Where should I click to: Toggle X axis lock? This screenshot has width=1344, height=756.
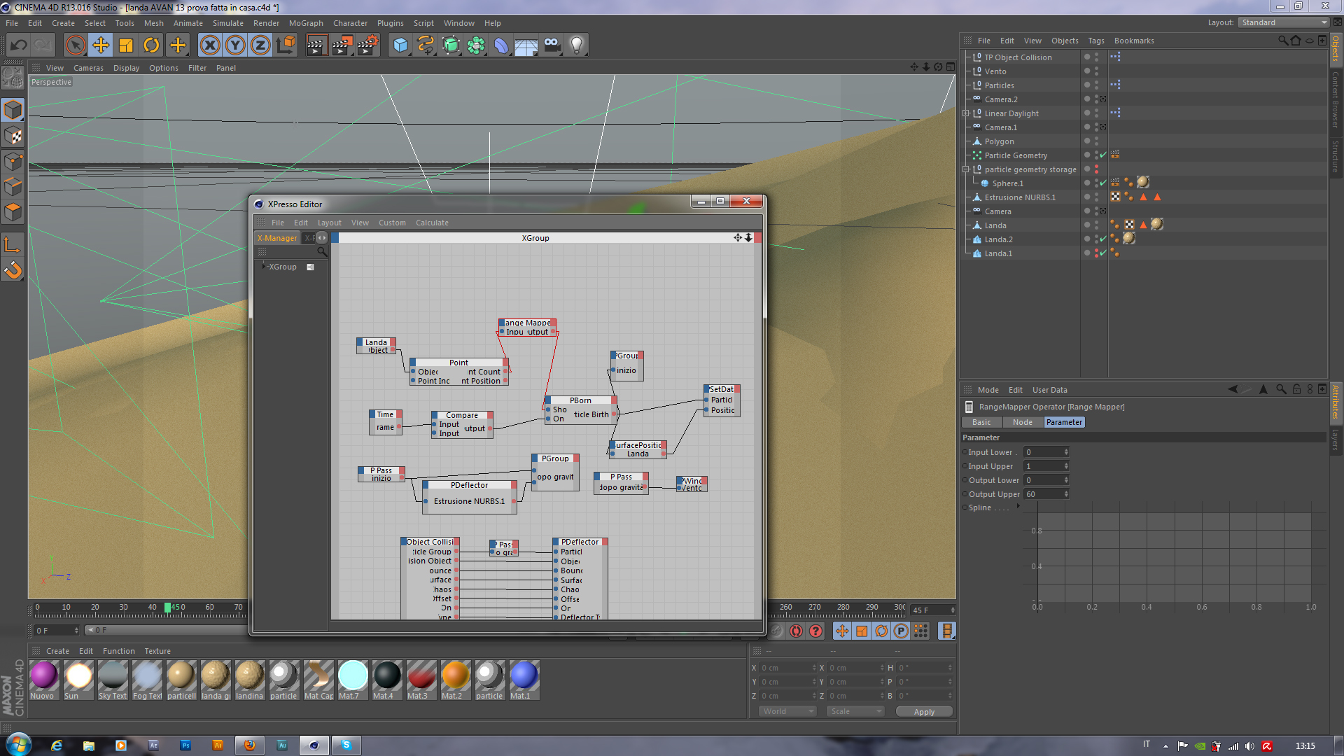[209, 45]
